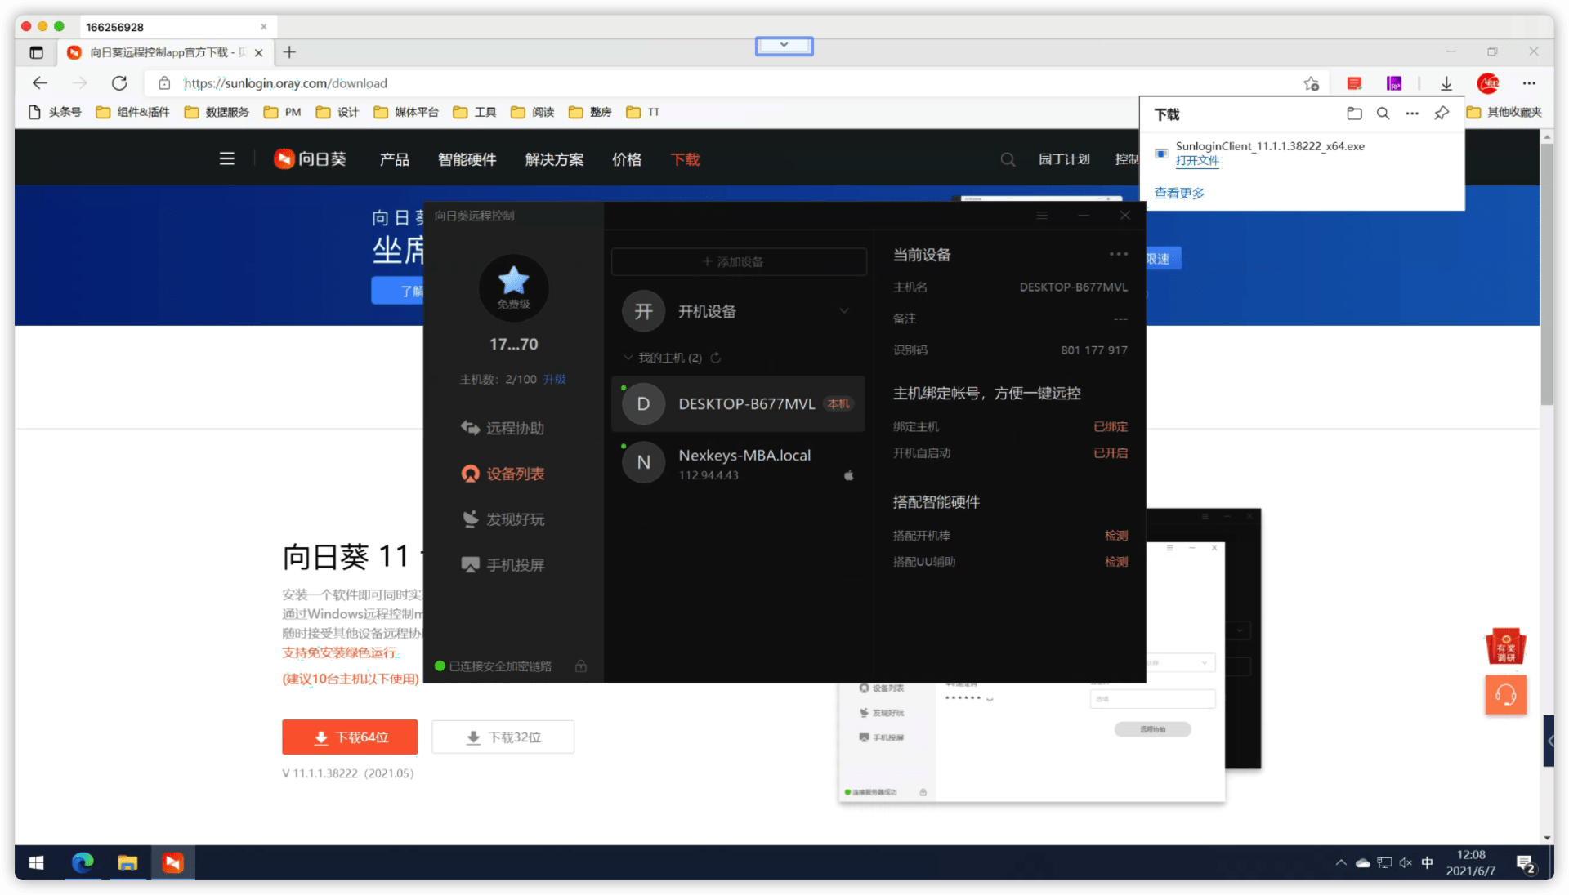Click the Apple icon on Nexkeys-MBA.local row
Viewport: 1569px width, 895px height.
pyautogui.click(x=849, y=475)
